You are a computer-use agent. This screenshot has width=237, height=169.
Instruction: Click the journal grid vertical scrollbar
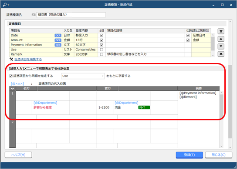(x=221, y=119)
